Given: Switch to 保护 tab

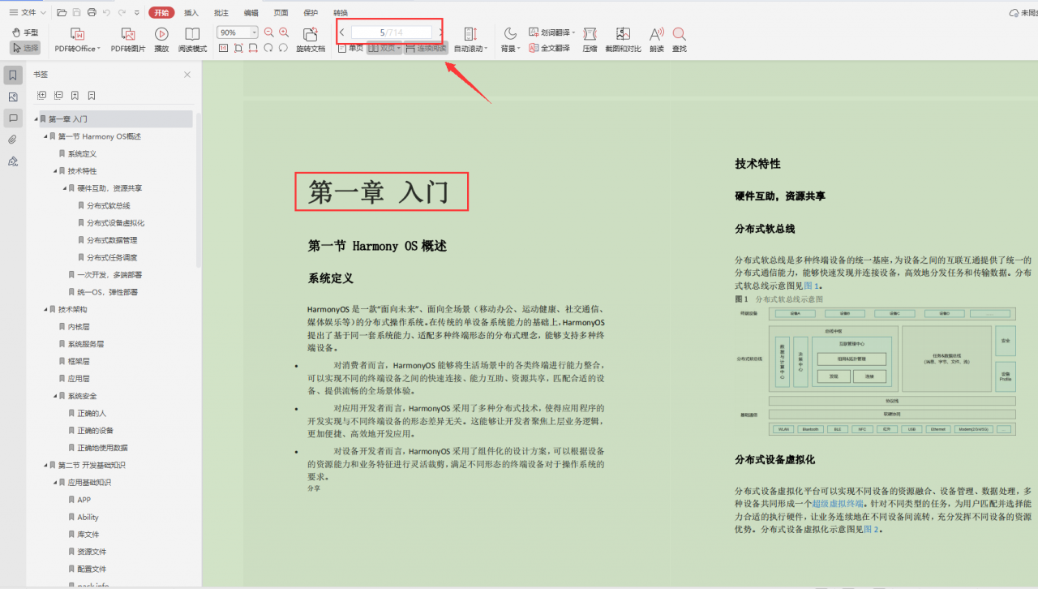Looking at the screenshot, I should pyautogui.click(x=311, y=12).
